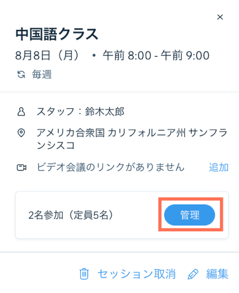
Task: Click 追加 to add video link
Action: (x=219, y=167)
